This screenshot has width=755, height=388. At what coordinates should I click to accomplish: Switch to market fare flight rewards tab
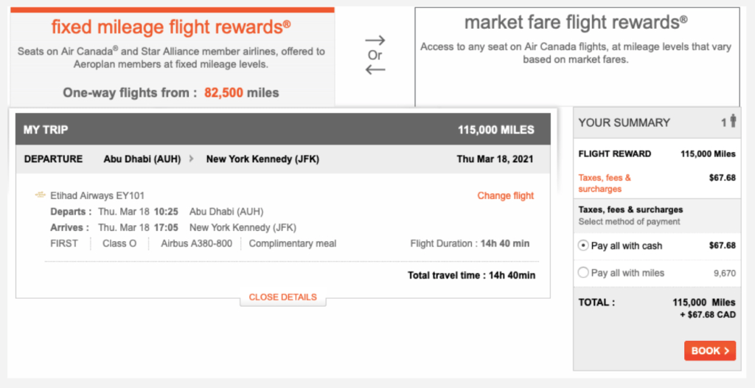coord(576,23)
